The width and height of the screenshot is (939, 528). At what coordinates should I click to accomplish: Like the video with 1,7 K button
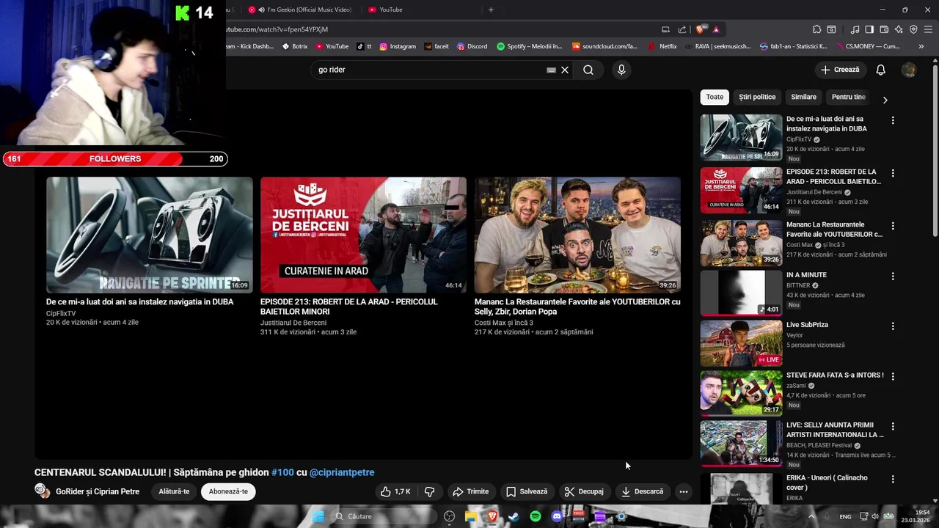point(395,492)
